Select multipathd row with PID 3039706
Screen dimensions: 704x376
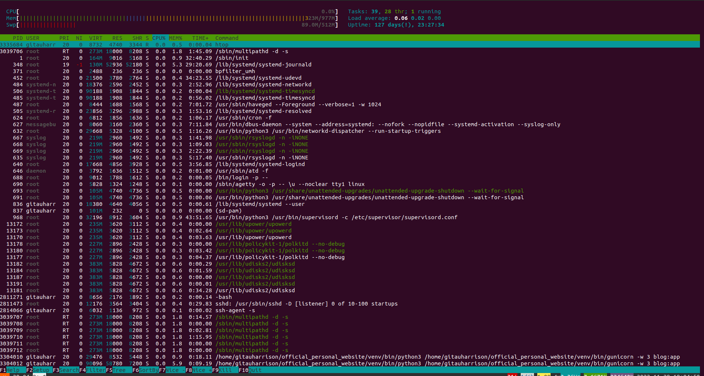pyautogui.click(x=350, y=51)
